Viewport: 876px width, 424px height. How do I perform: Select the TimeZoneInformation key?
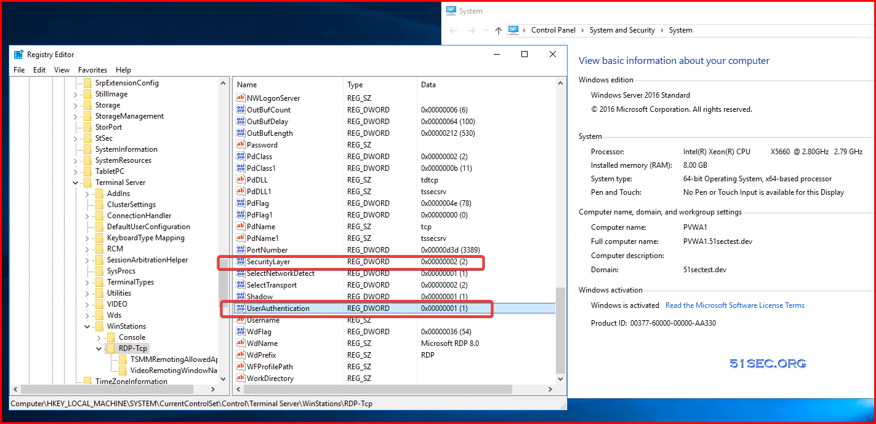tap(131, 382)
